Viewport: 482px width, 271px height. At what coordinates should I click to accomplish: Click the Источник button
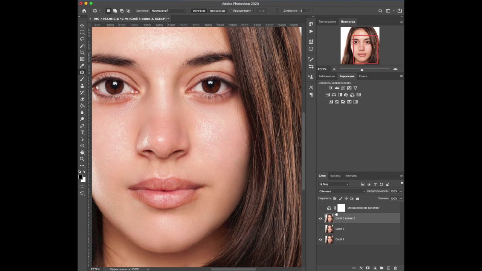pos(199,11)
